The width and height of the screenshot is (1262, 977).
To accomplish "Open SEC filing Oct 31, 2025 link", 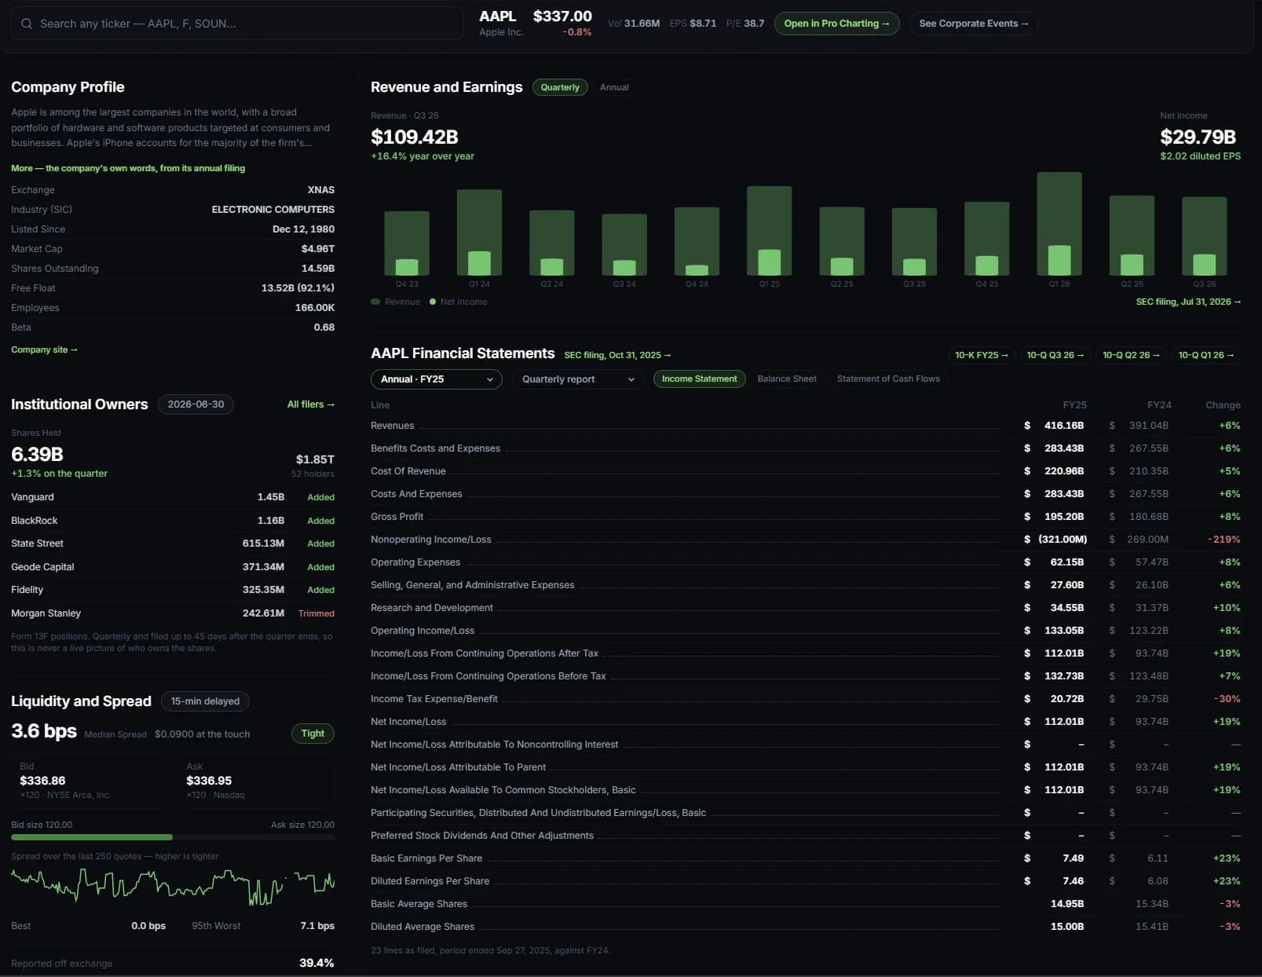I will [x=617, y=355].
